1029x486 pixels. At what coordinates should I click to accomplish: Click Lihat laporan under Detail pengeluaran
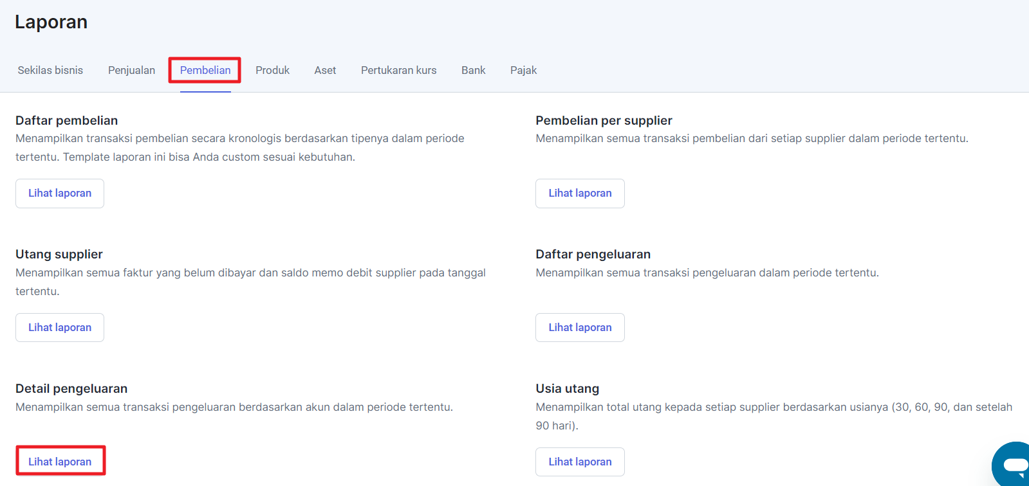click(x=60, y=462)
